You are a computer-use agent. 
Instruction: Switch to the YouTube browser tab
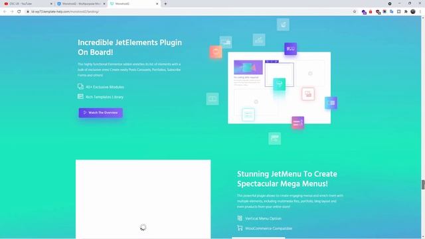(27, 4)
